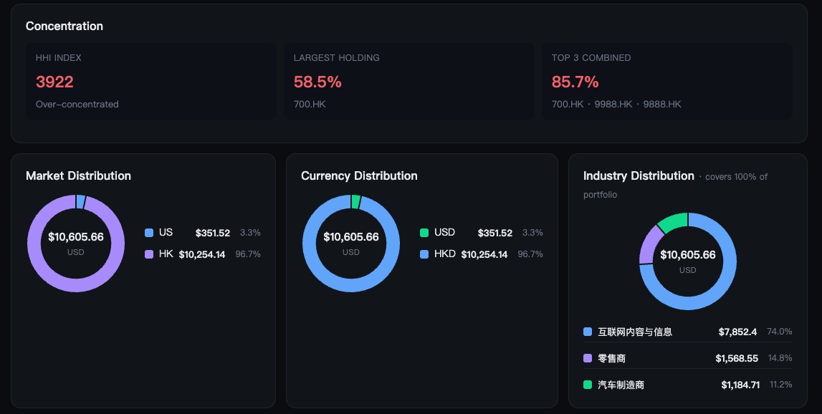Select the HKD currency value $10,254.14
The image size is (822, 414).
point(484,255)
